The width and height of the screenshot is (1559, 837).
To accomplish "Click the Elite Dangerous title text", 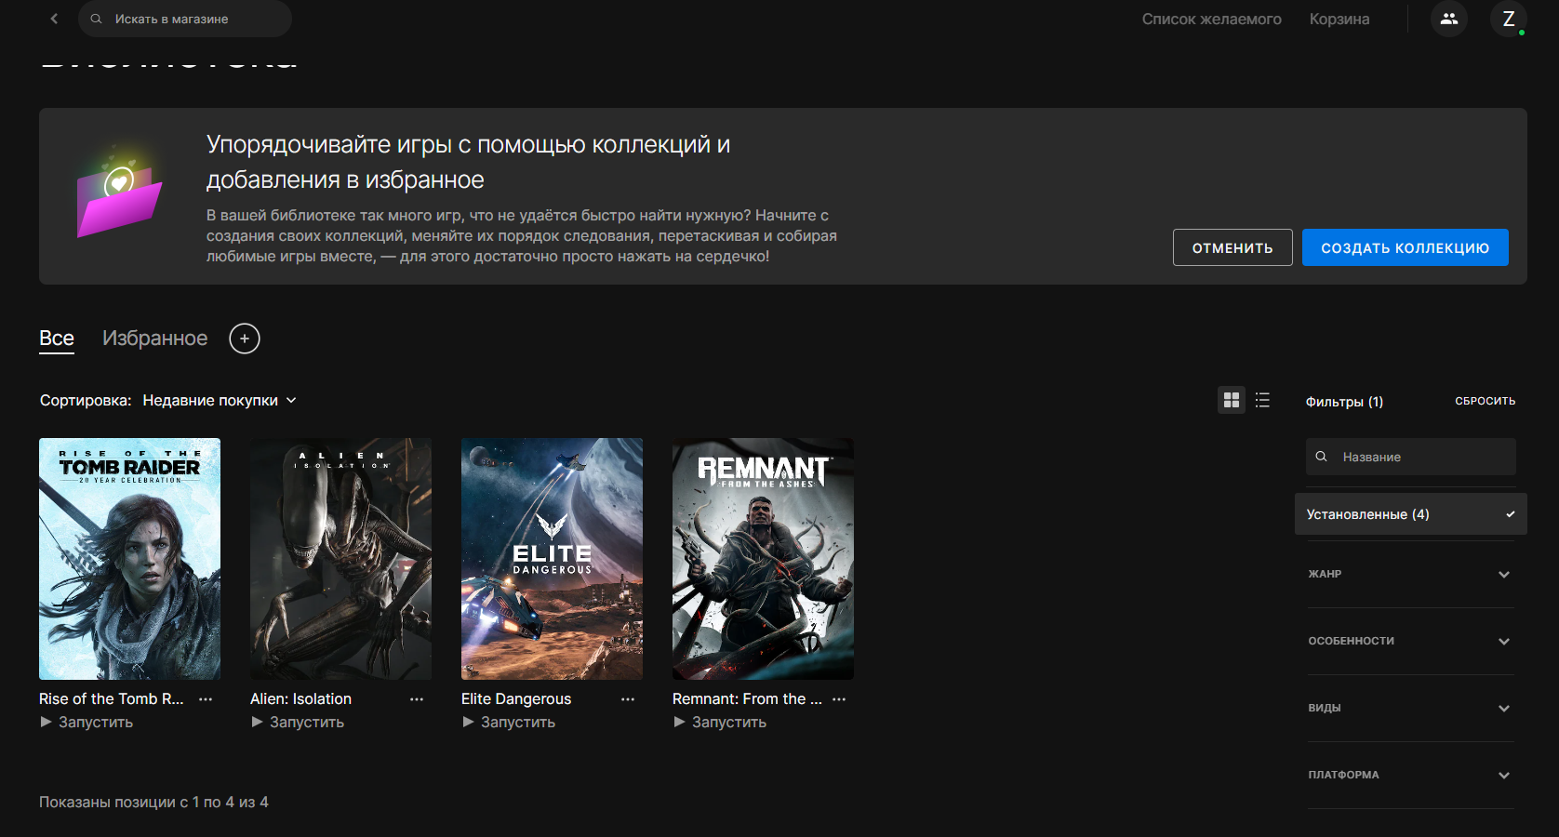I will coord(516,698).
